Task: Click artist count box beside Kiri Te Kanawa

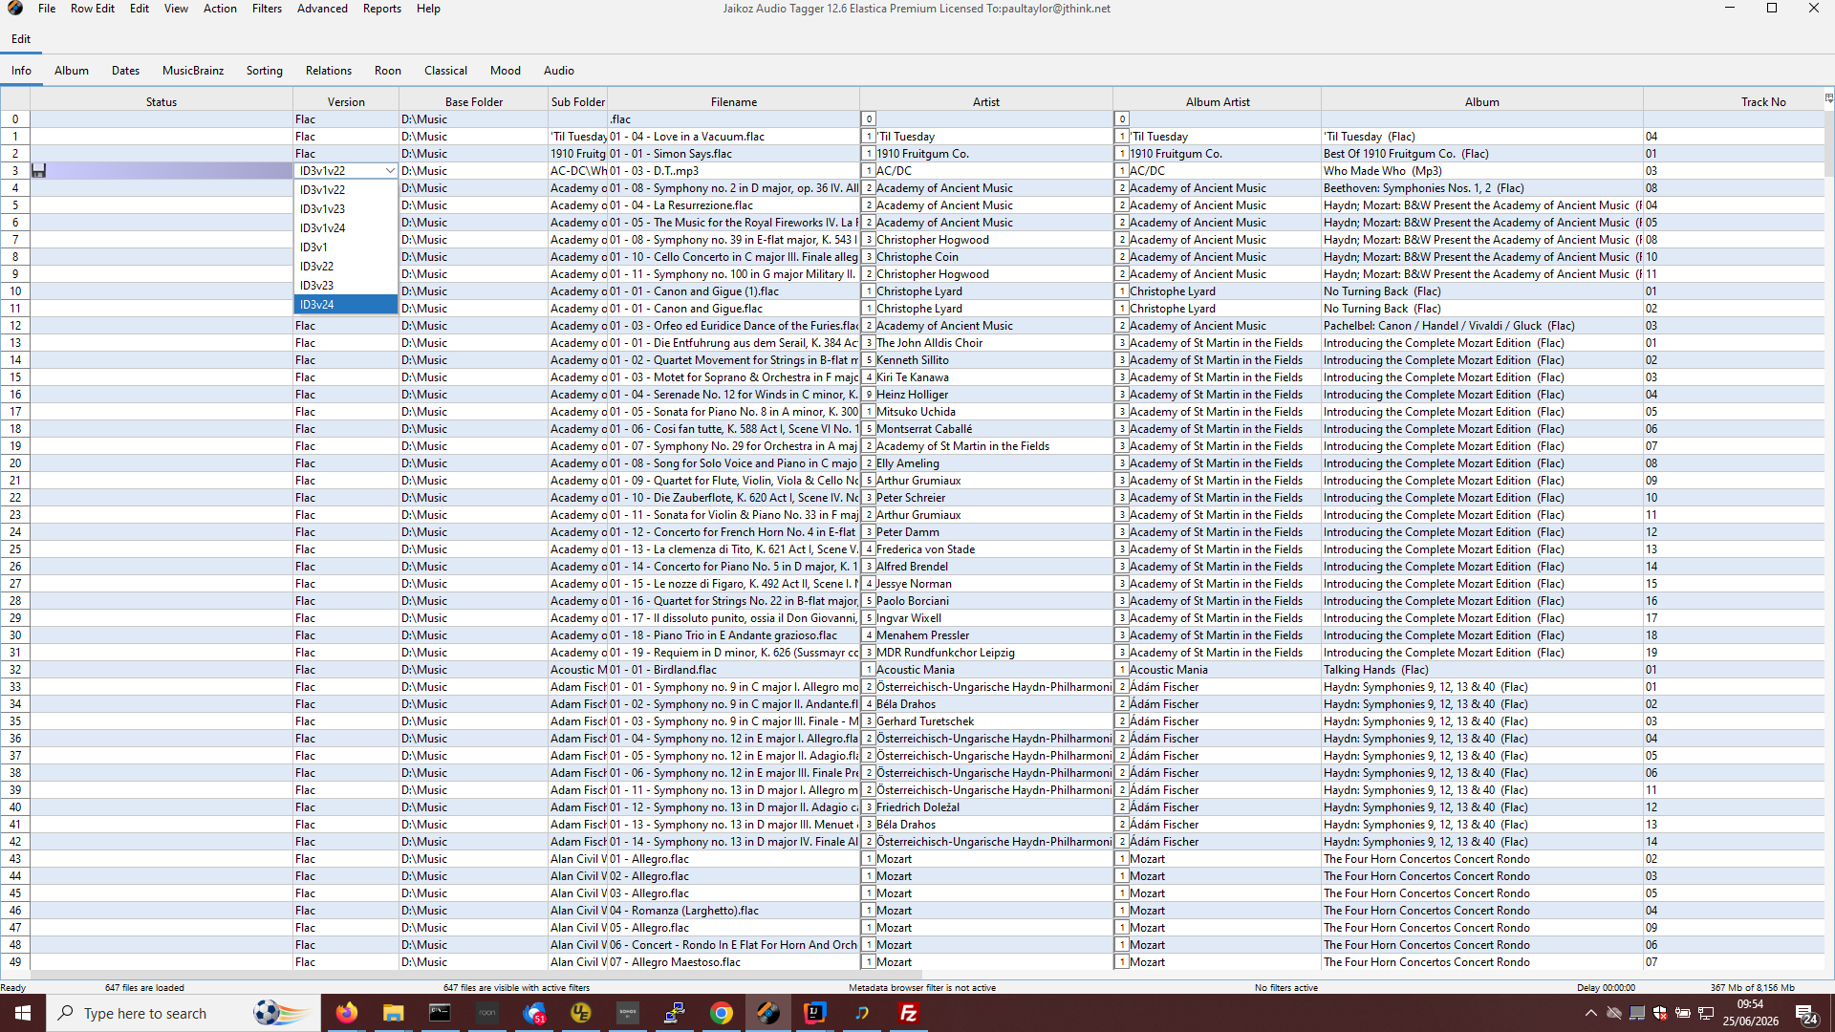Action: pos(869,377)
